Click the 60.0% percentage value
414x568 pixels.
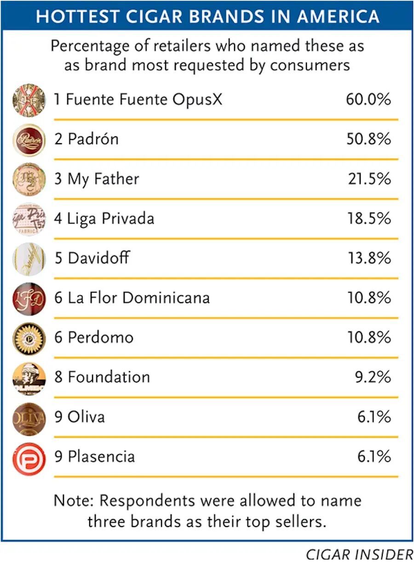(368, 100)
